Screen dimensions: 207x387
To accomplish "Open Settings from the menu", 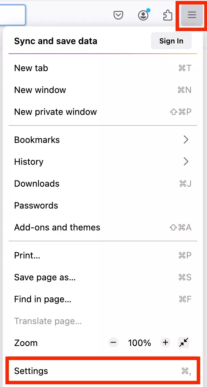I will (31, 371).
